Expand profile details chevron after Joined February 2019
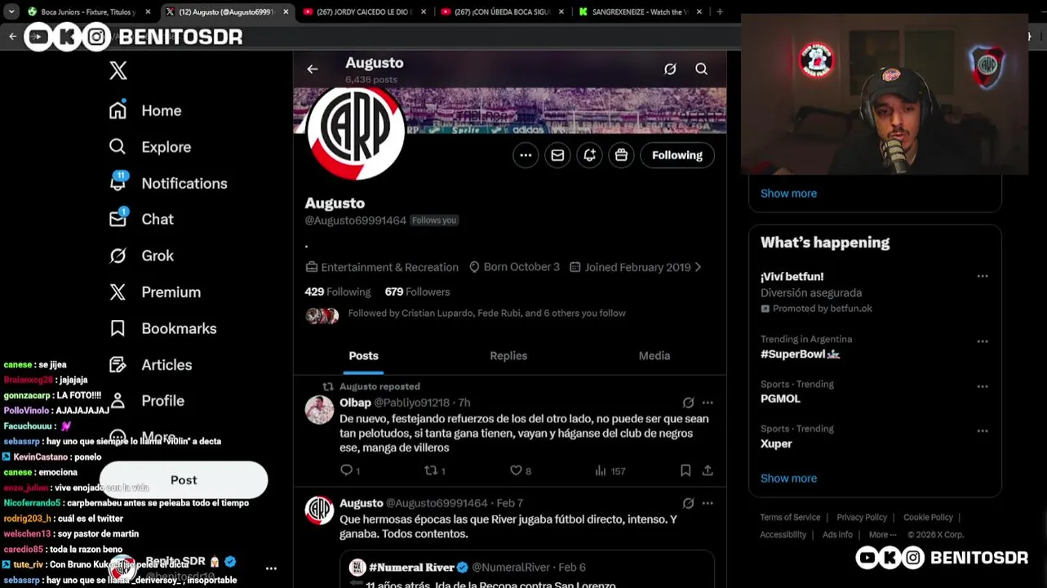Viewport: 1047px width, 588px height. click(698, 267)
